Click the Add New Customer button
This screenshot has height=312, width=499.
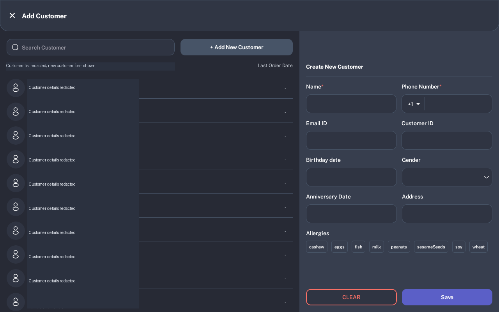[x=237, y=47]
